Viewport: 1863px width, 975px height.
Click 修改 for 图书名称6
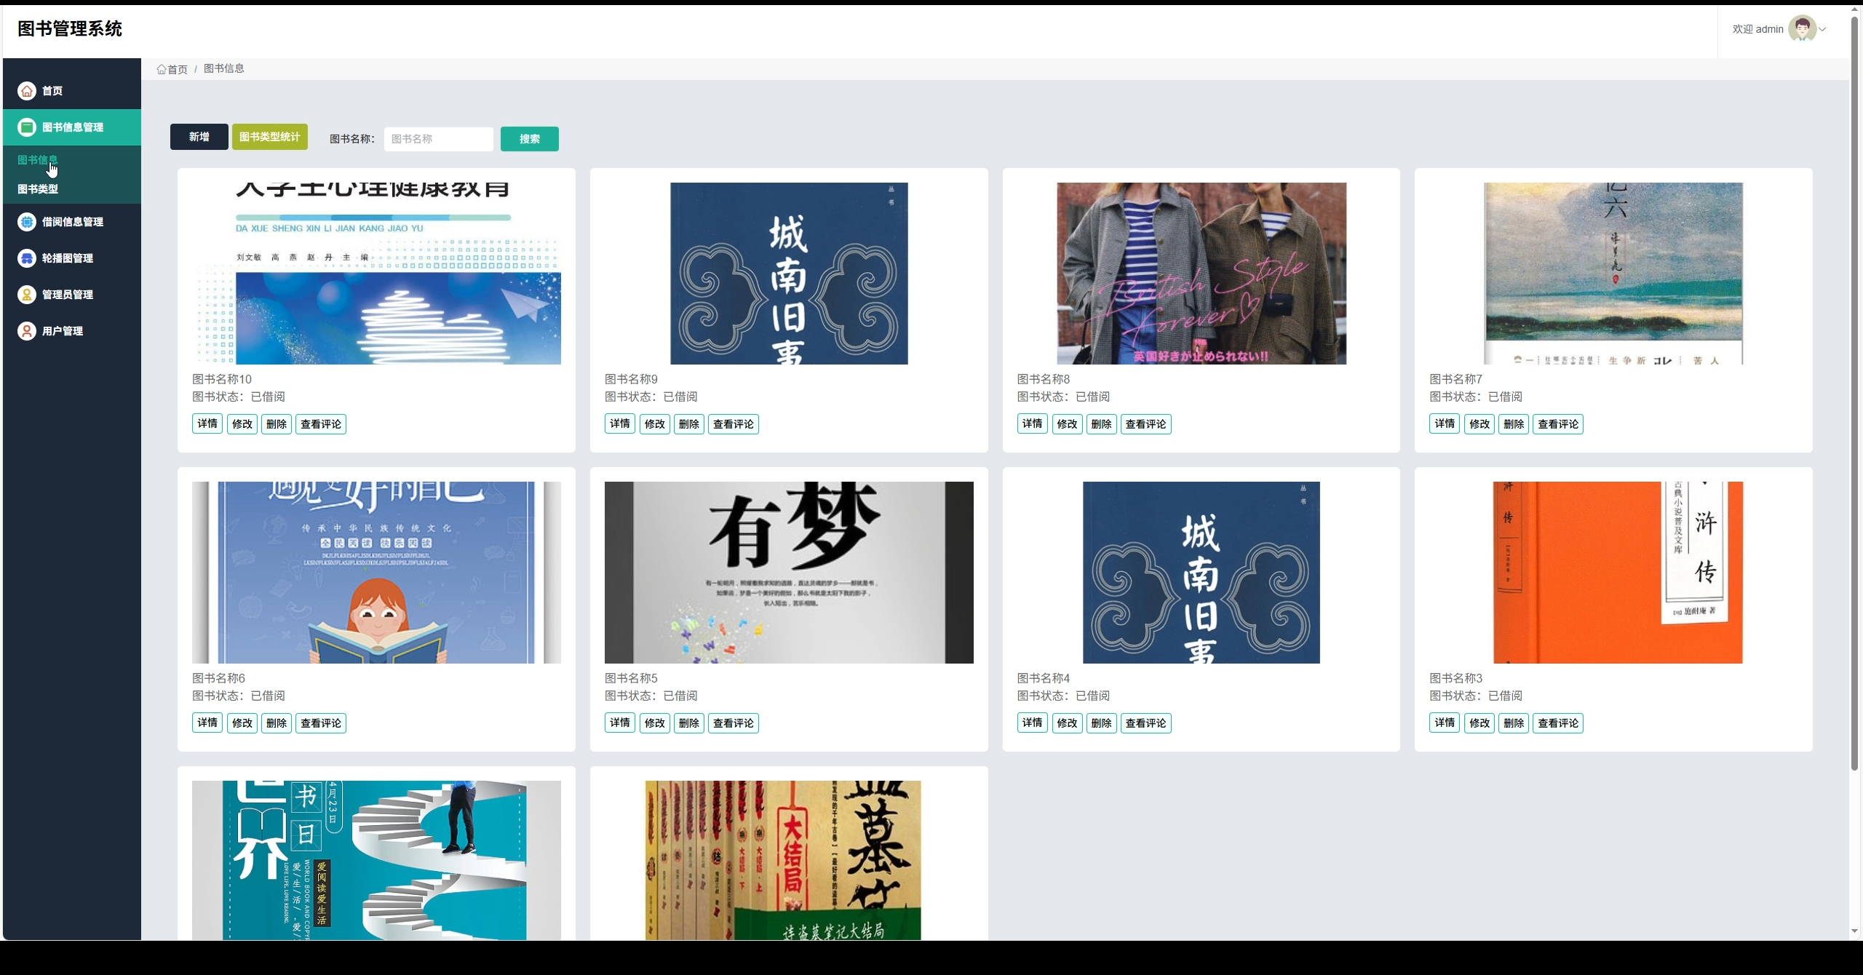[x=242, y=723]
